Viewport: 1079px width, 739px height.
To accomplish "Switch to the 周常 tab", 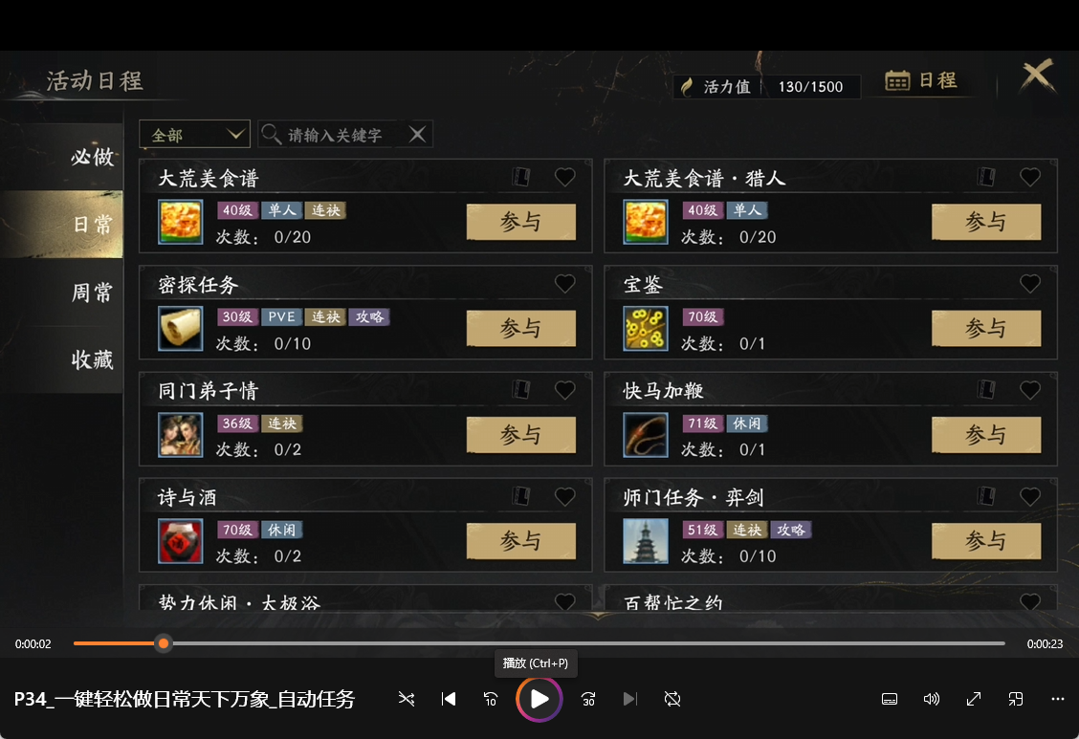I will point(92,293).
